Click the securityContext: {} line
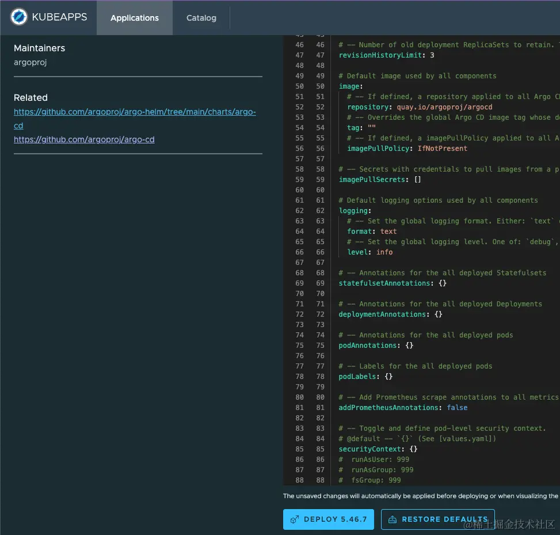 tap(378, 449)
